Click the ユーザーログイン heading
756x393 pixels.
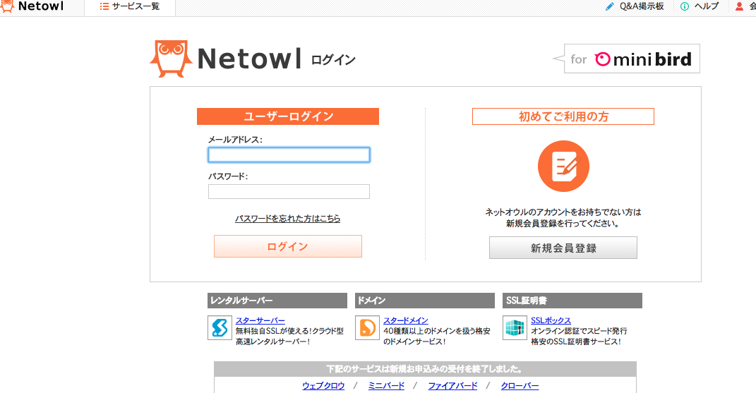coord(288,116)
